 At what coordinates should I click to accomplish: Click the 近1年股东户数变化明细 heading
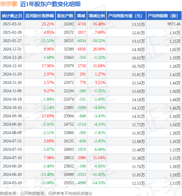[x=50, y=4]
